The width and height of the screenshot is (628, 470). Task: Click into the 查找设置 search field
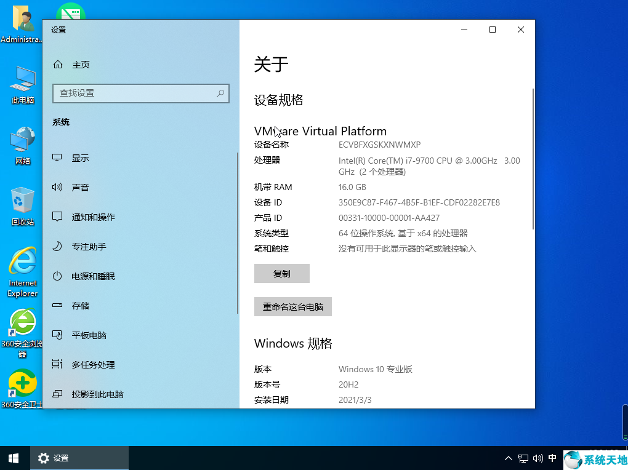pos(140,94)
